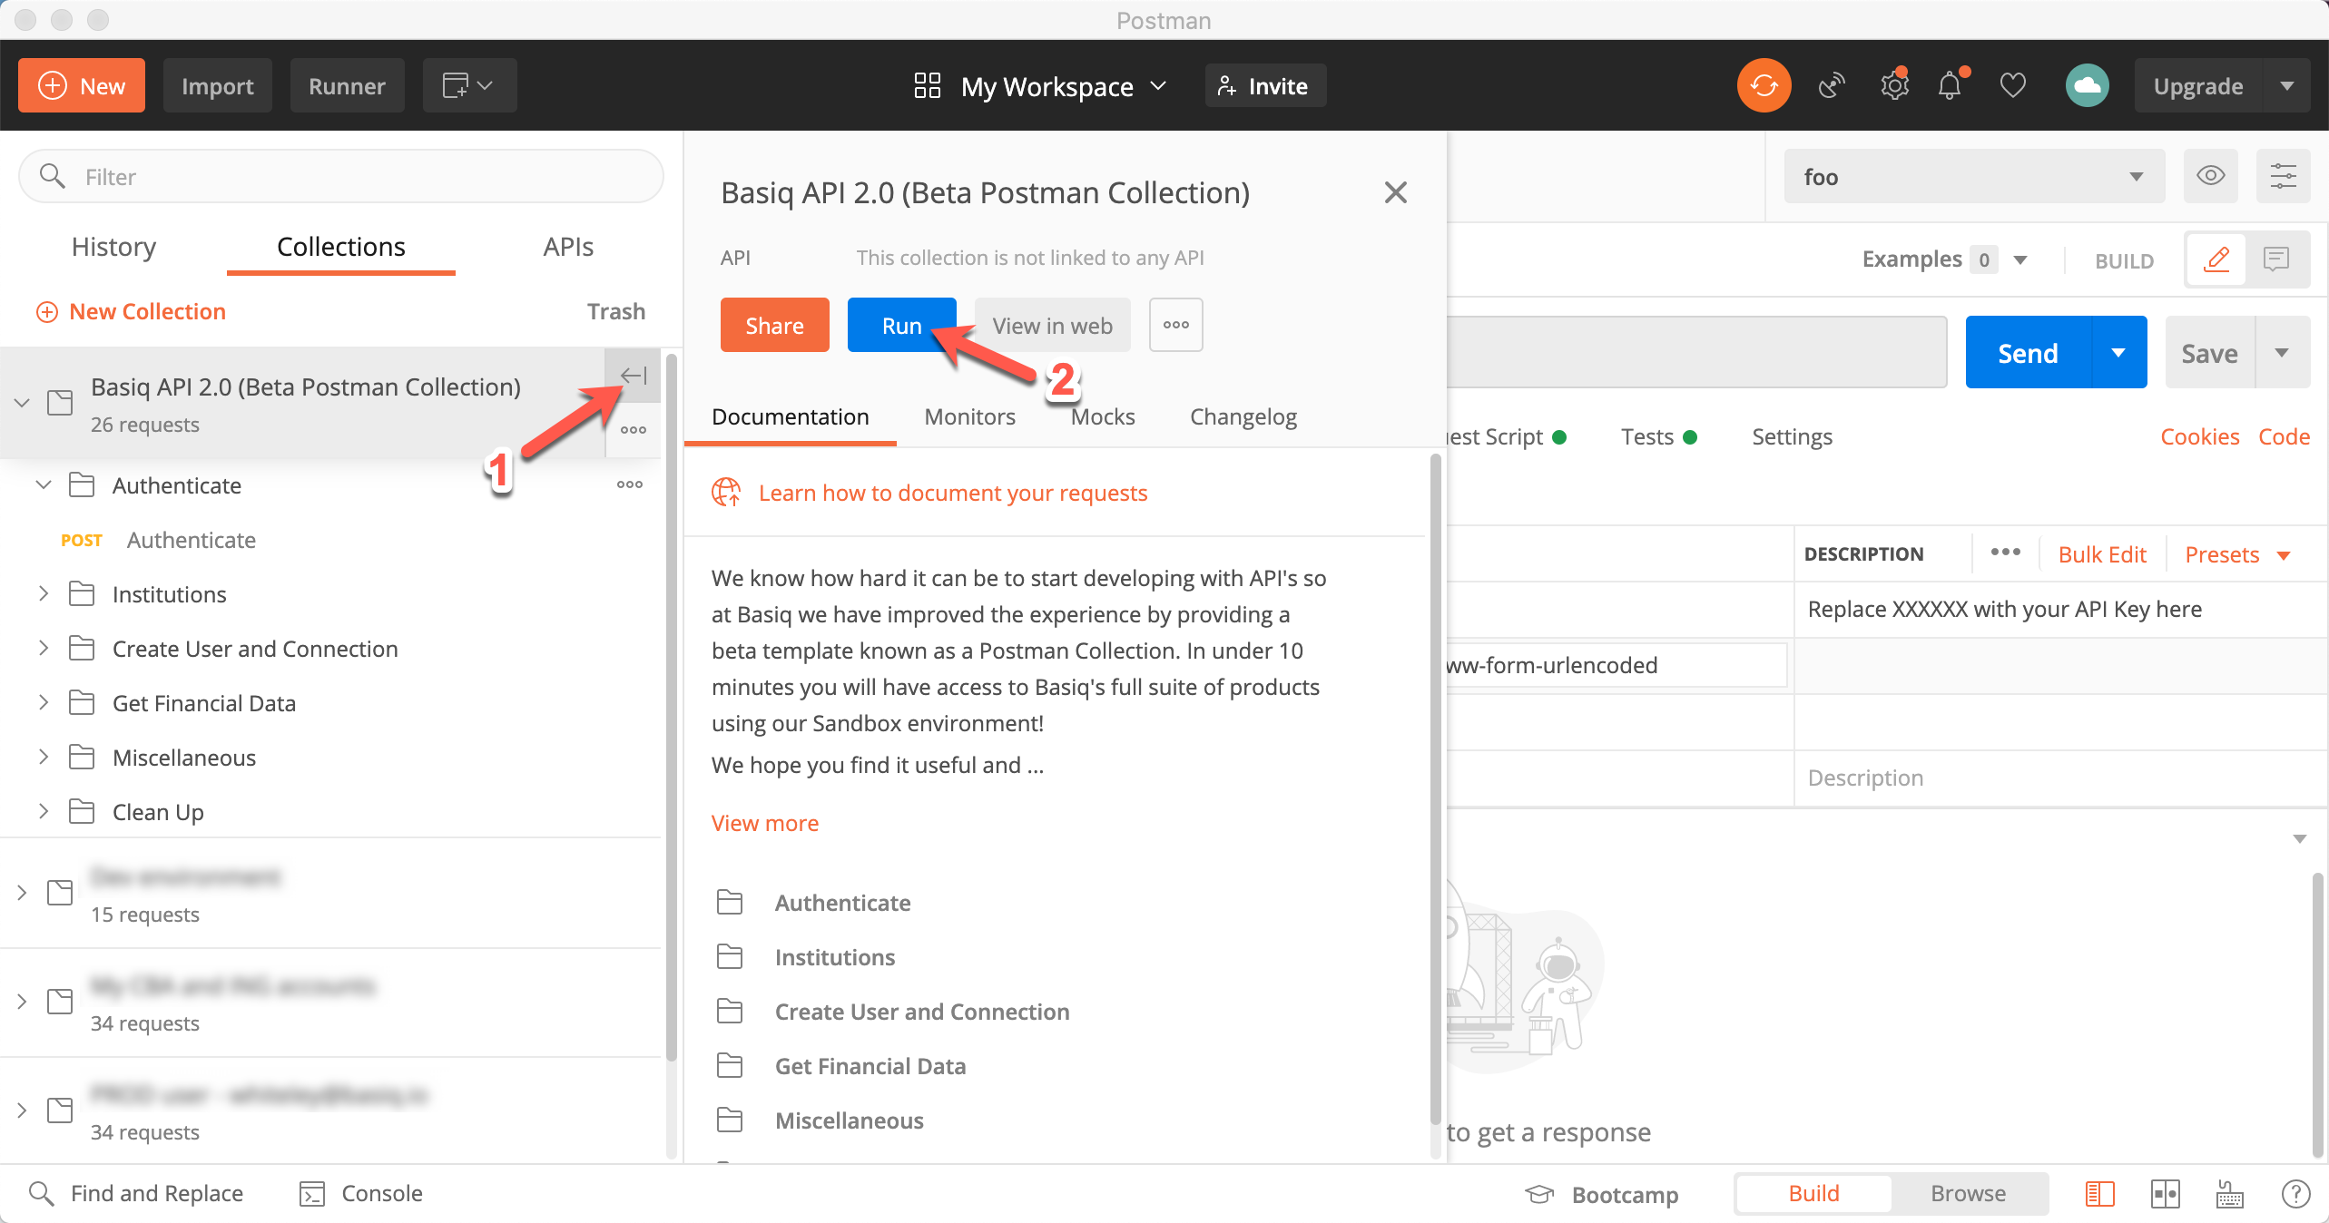Open the capture requests satellite icon
The image size is (2329, 1223).
pyautogui.click(x=1832, y=86)
